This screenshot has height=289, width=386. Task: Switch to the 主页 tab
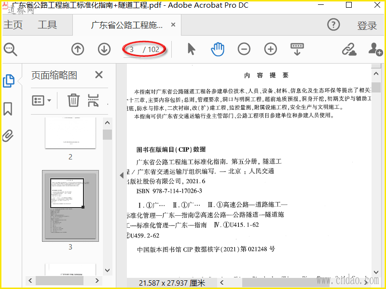tap(14, 25)
